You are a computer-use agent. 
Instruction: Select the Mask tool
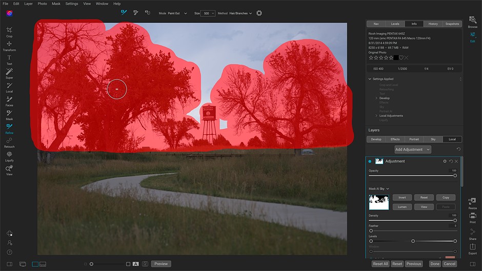[x=9, y=115]
